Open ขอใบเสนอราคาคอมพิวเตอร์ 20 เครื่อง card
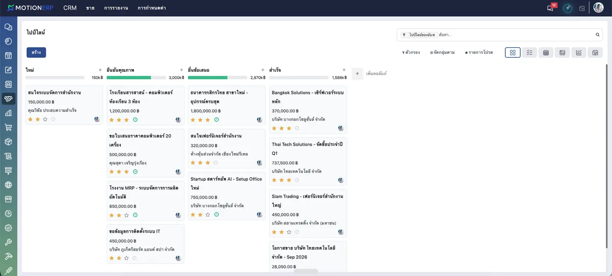 (145, 153)
